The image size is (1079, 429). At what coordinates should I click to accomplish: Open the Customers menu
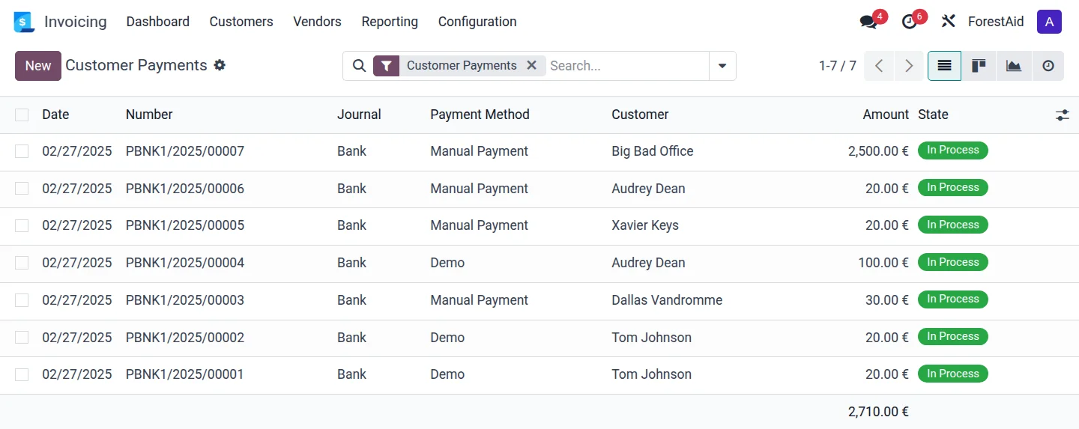pyautogui.click(x=241, y=22)
